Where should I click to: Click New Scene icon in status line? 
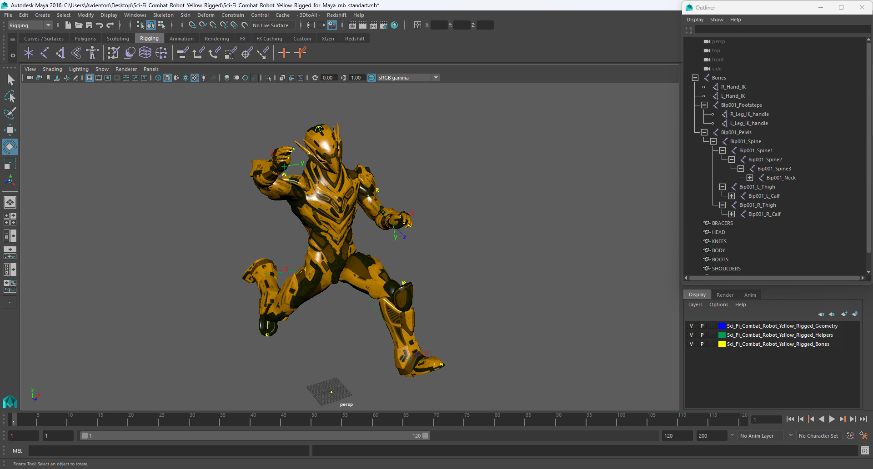(x=68, y=25)
